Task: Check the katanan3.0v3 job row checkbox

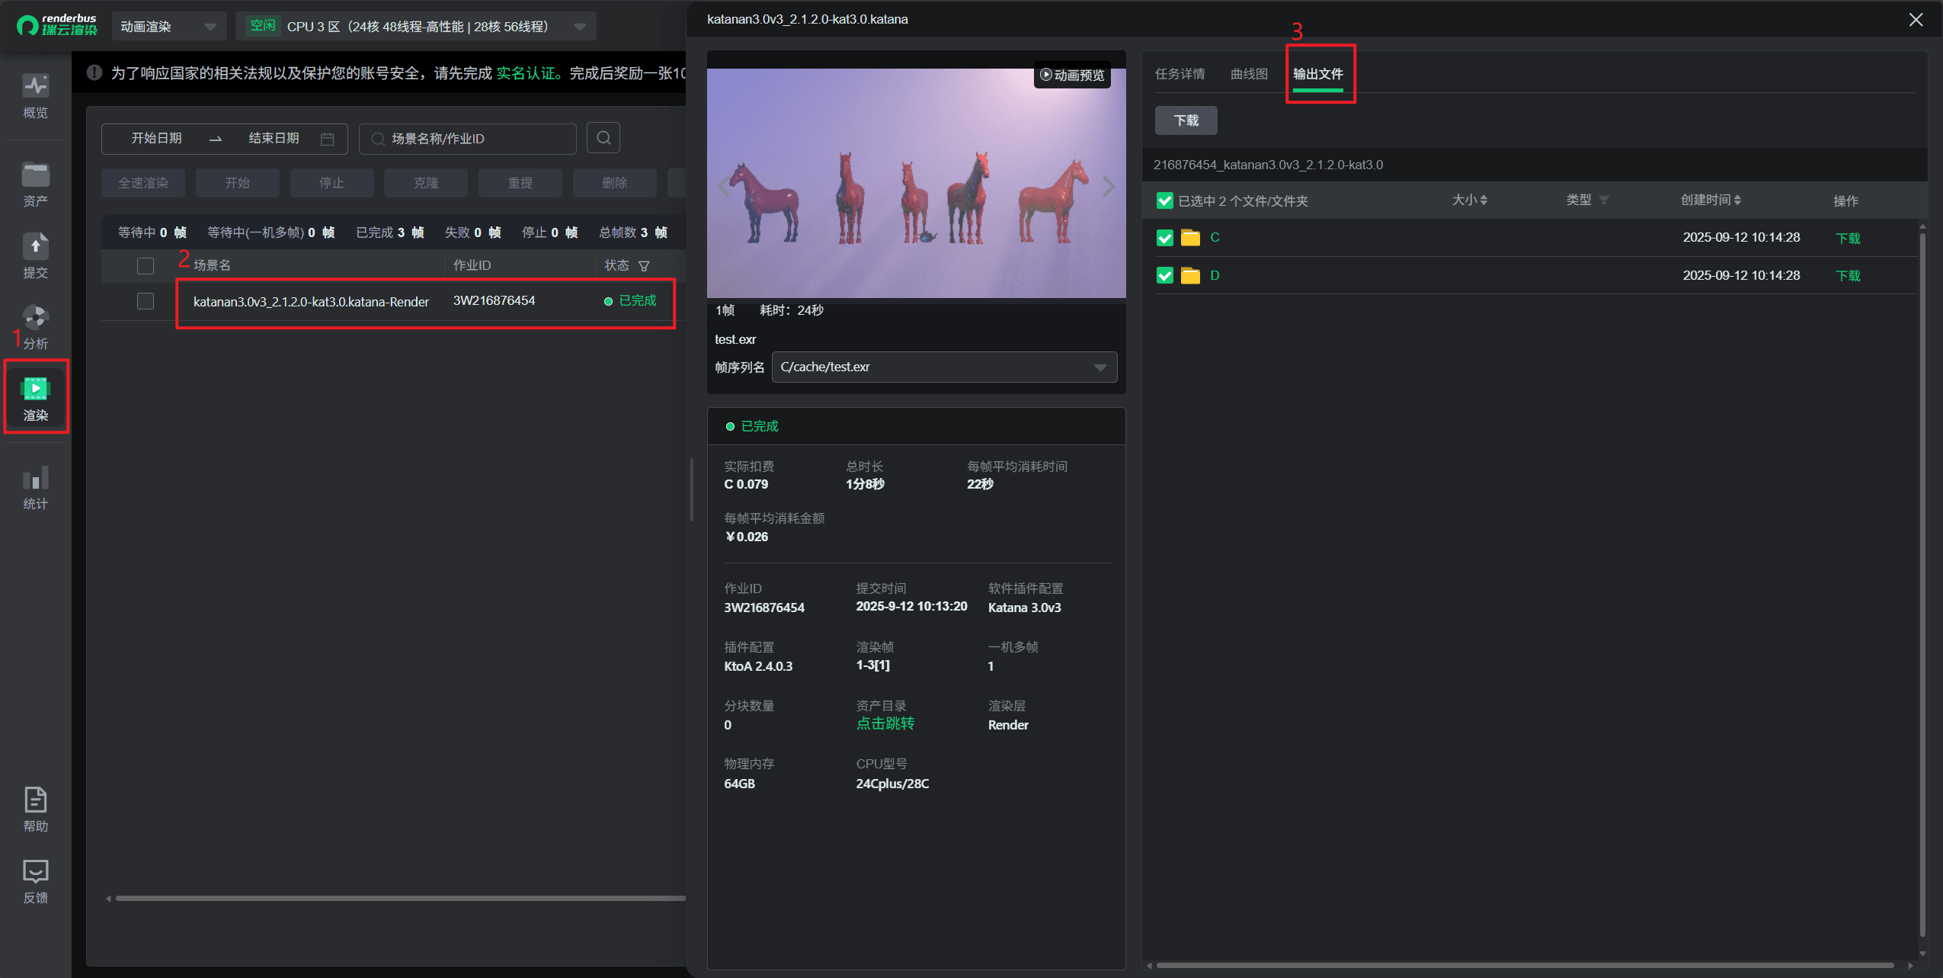Action: click(146, 301)
